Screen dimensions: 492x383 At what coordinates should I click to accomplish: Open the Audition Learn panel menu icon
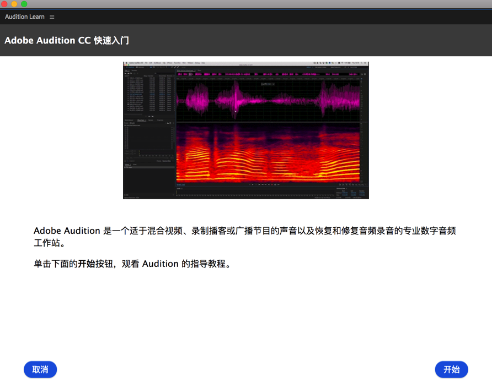coord(52,17)
